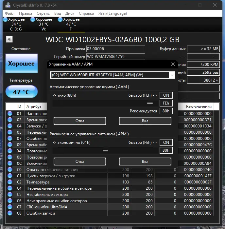Open the Файл menu
This screenshot has height=229, width=225.
tap(9, 13)
